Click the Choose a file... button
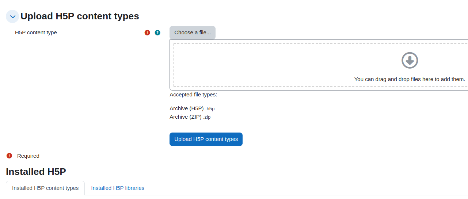Screen dimensions: 468x199 tap(193, 32)
